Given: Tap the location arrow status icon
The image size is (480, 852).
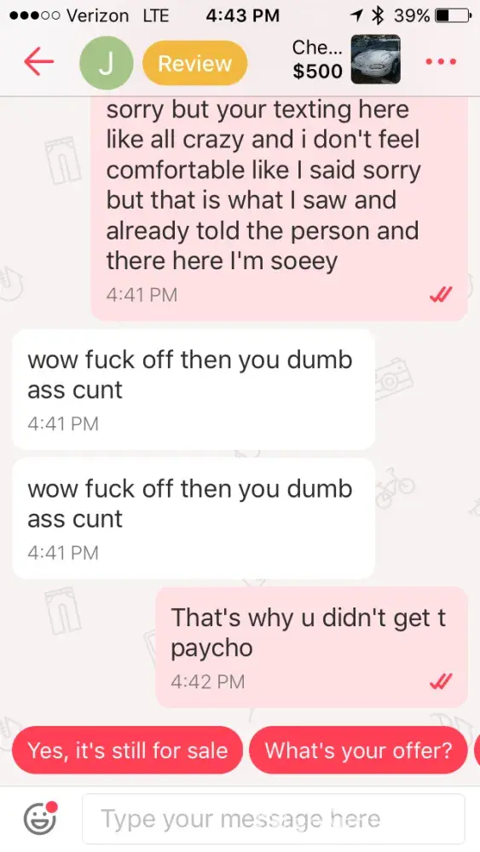Looking at the screenshot, I should [x=357, y=15].
